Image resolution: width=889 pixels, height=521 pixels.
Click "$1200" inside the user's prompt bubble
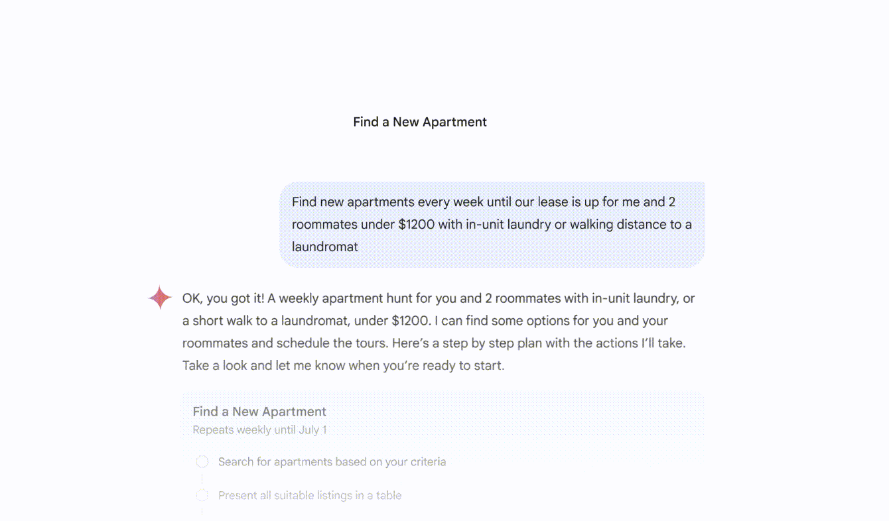416,225
